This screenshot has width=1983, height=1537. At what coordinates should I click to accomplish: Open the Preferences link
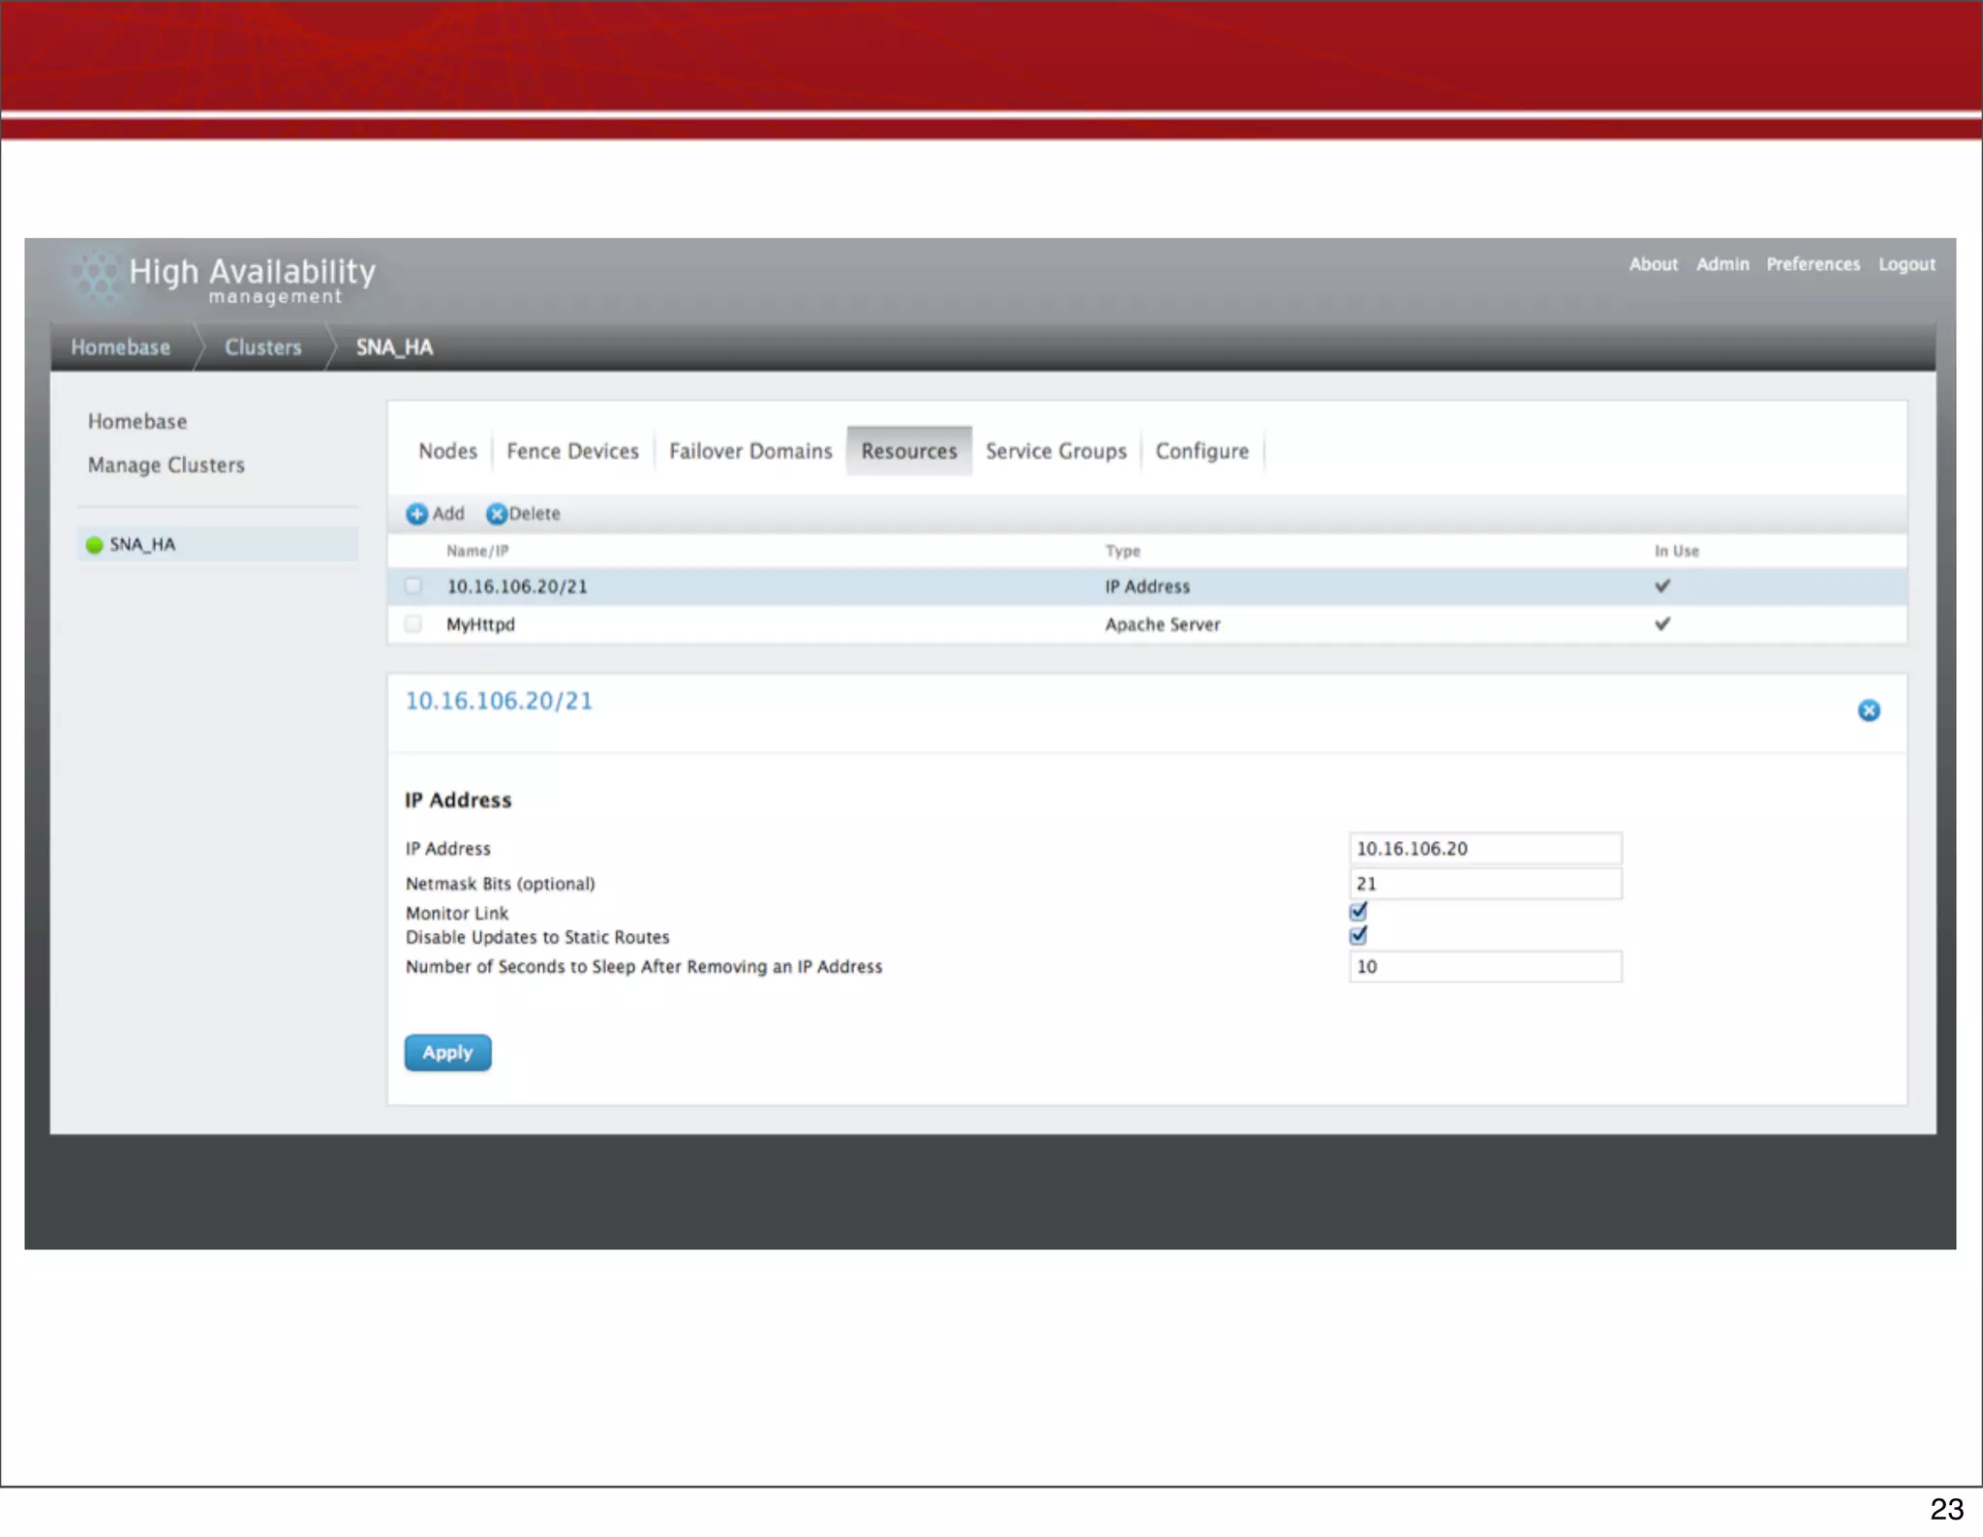click(1813, 264)
